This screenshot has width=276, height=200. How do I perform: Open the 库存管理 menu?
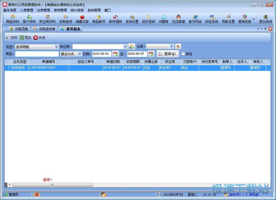click(x=60, y=10)
